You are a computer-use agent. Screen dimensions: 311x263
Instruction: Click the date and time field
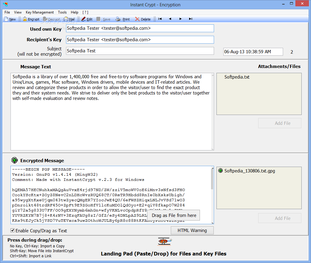pos(253,52)
